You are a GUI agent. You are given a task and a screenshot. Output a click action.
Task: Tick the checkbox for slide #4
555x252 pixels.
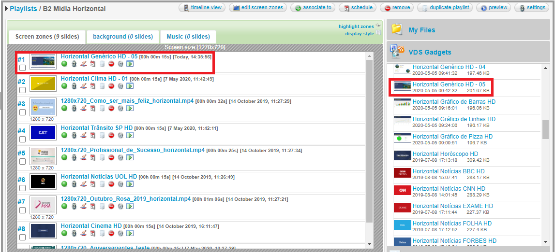pos(22,139)
